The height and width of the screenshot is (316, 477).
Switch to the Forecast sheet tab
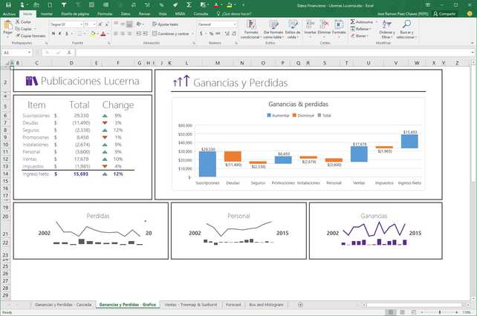pyautogui.click(x=233, y=304)
